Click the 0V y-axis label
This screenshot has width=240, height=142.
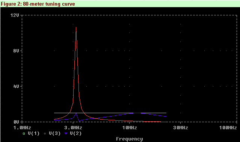coord(16,122)
